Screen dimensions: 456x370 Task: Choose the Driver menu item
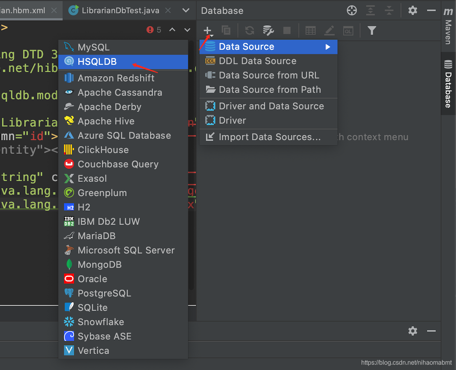point(268,120)
